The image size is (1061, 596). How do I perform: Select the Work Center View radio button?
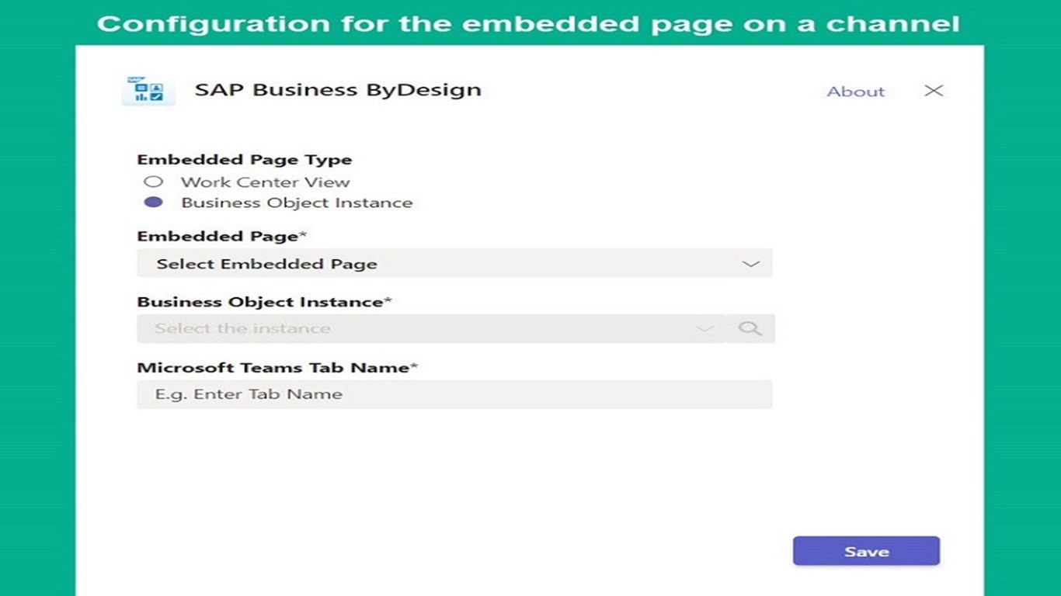[154, 182]
